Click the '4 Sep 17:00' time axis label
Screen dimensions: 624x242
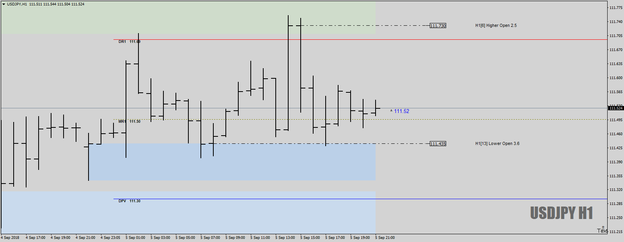pyautogui.click(x=35, y=238)
